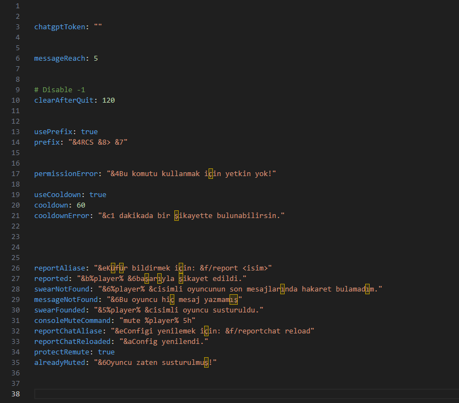Click the swearNotFound message string
Image resolution: width=459 pixels, height=403 pixels.
241,289
